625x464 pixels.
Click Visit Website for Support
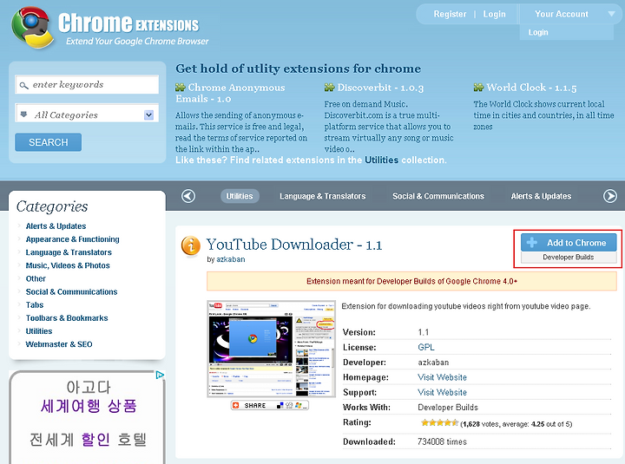tap(442, 392)
